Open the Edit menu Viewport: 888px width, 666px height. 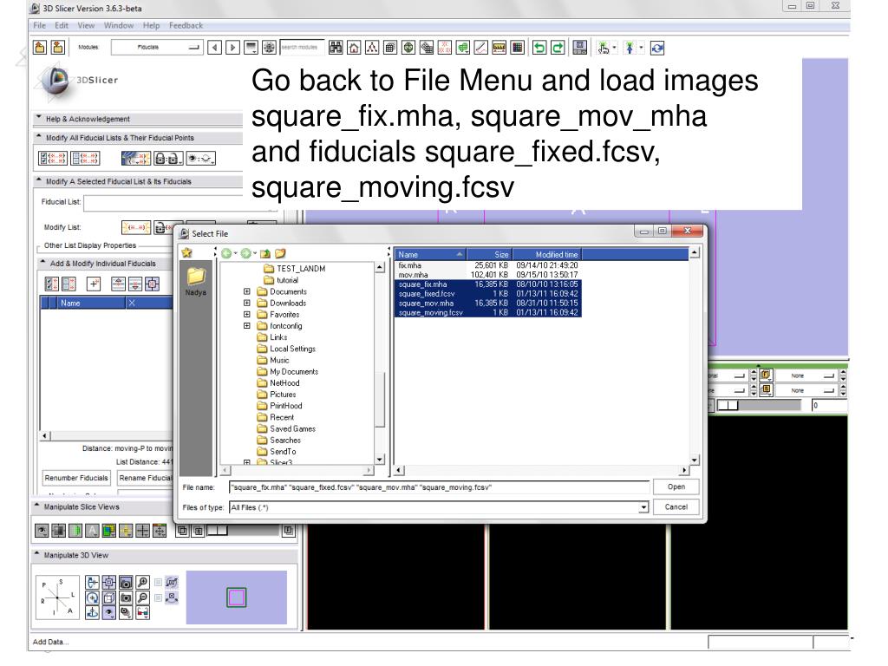pos(62,25)
